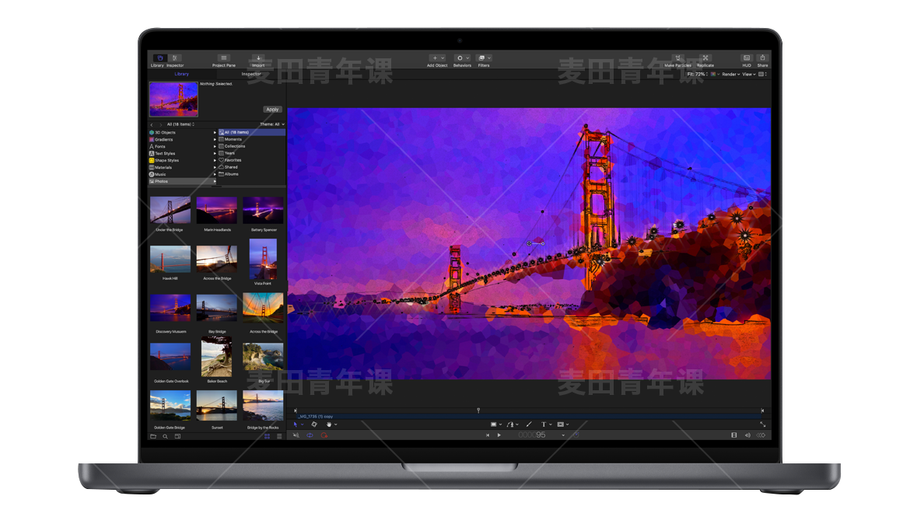Select the Rectangle Mask tool

pos(561,424)
